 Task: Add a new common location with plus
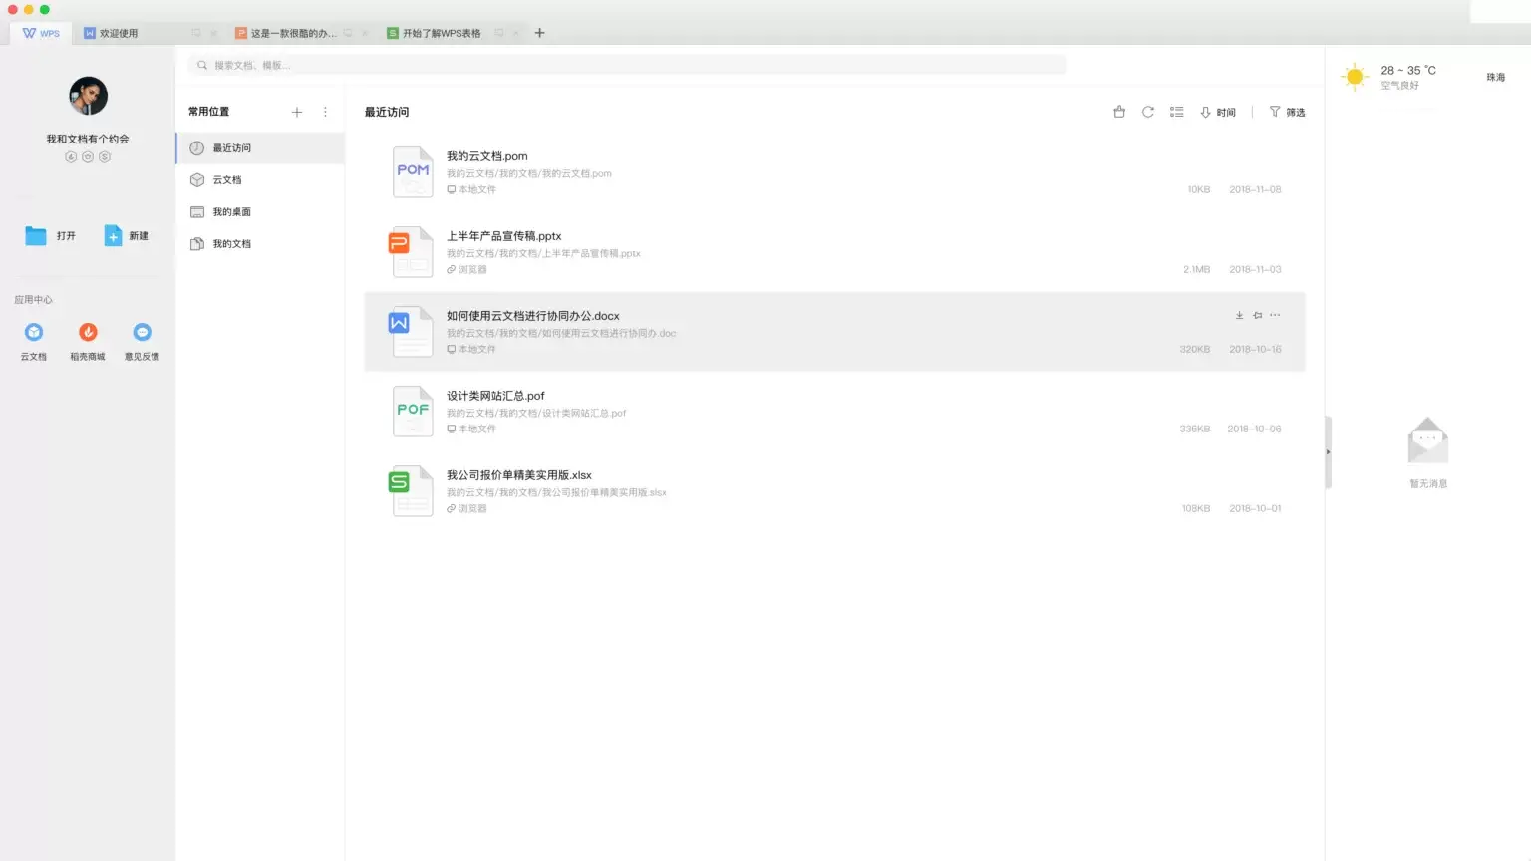point(296,112)
